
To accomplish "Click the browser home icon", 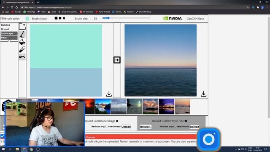I will tap(16, 8).
